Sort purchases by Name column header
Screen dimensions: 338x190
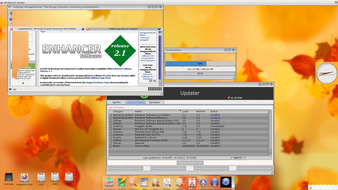coord(157,111)
